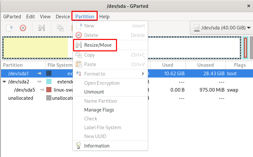Click the gray unallocated color swatch

[x=49, y=98]
